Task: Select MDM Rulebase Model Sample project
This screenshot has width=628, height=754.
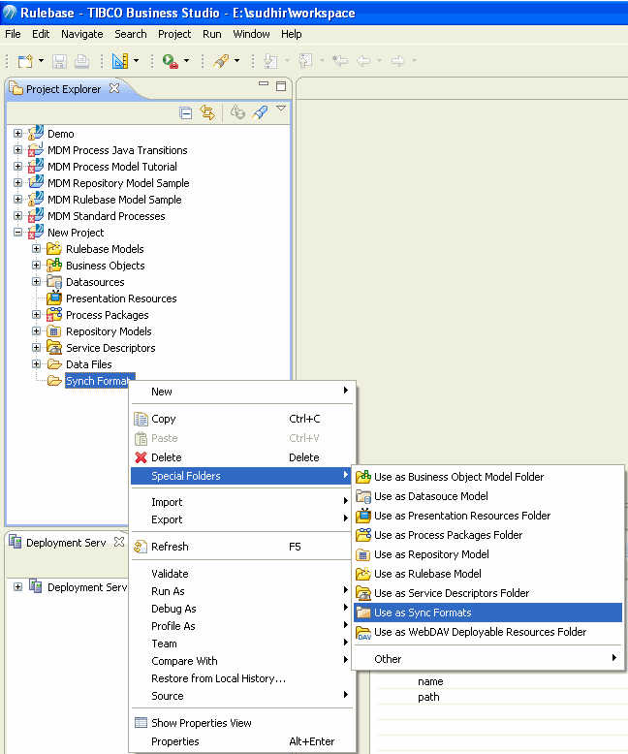Action: (x=114, y=200)
